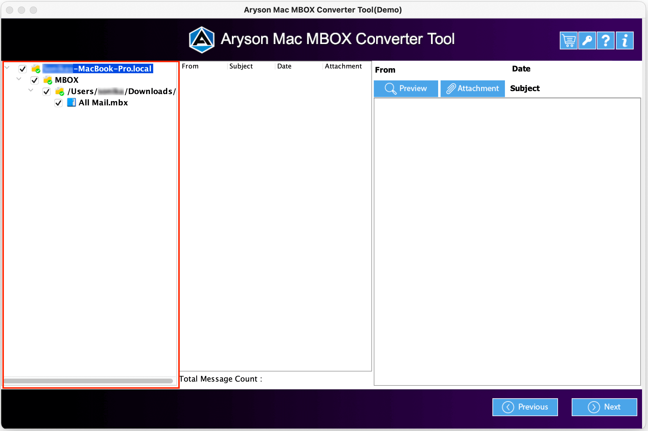Click the preview pane Subject label
This screenshot has width=648, height=431.
click(525, 88)
